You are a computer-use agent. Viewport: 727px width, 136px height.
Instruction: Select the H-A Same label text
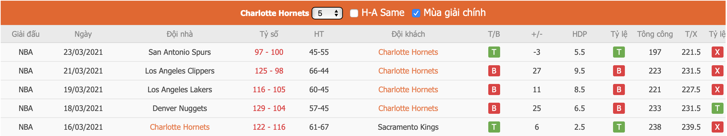383,13
